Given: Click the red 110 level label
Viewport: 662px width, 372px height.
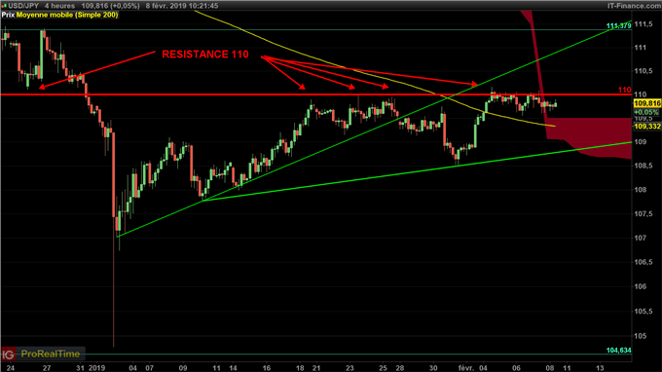Looking at the screenshot, I should (x=624, y=90).
